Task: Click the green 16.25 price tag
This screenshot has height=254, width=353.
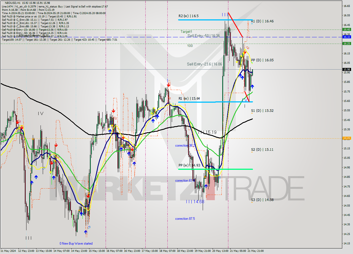Action: point(347,43)
